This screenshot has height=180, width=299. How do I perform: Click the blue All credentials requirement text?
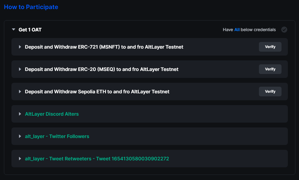[237, 30]
